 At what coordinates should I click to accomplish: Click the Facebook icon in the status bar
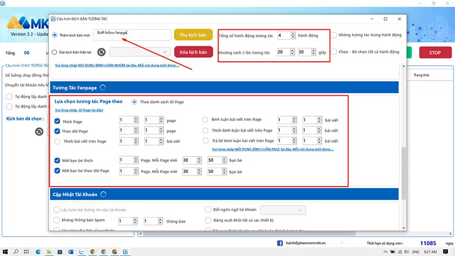coord(280,243)
